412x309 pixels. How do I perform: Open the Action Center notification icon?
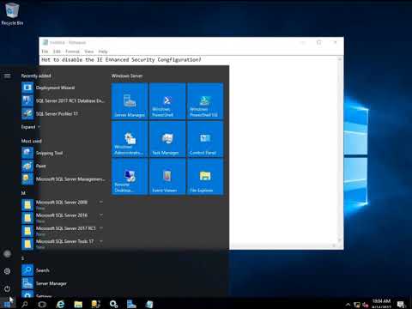click(x=401, y=305)
